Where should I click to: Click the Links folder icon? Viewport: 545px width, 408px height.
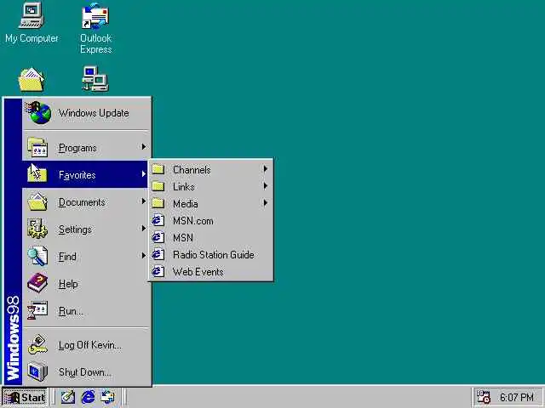[x=158, y=186]
